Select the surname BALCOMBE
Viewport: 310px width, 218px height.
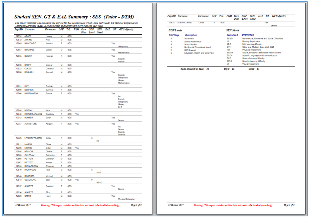30,43
